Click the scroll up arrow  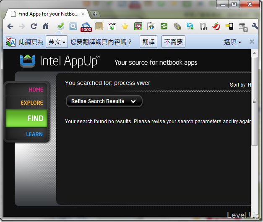click(x=255, y=53)
